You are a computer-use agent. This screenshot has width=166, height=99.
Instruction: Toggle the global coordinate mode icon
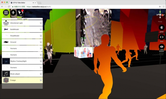162,28
